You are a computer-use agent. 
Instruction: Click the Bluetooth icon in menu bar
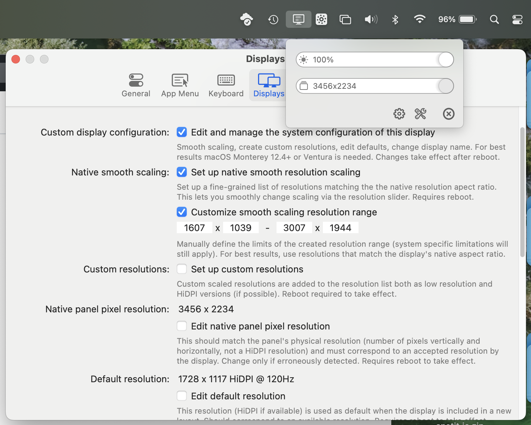click(395, 19)
